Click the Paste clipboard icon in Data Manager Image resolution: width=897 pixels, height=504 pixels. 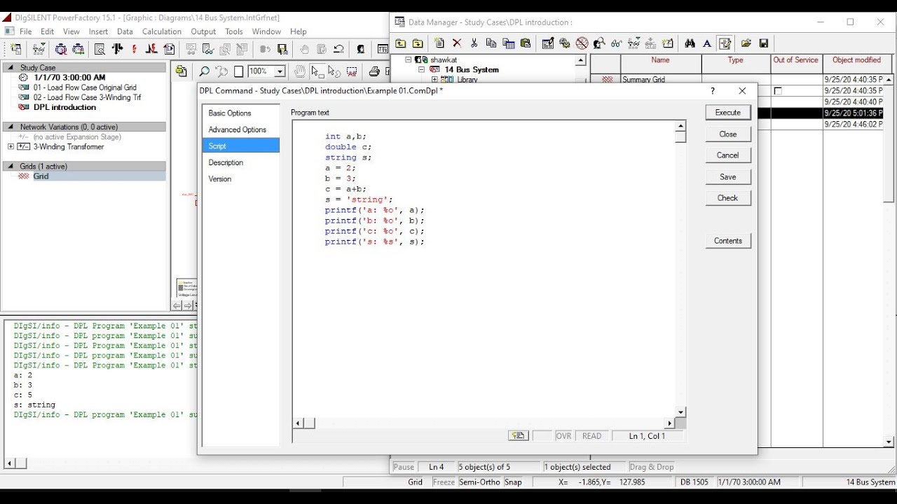pyautogui.click(x=526, y=43)
